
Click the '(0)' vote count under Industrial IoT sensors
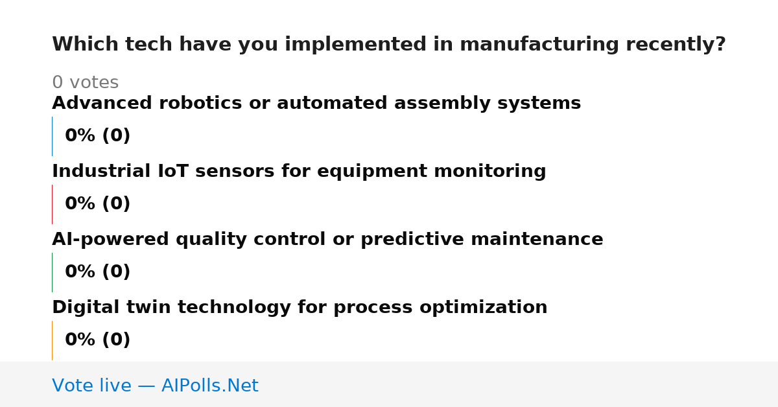click(116, 204)
